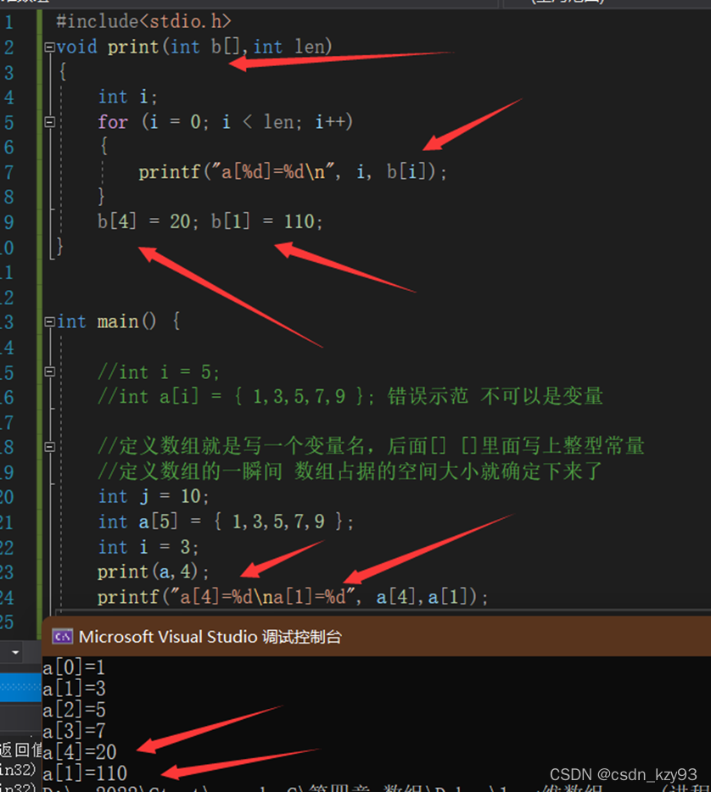Image resolution: width=711 pixels, height=792 pixels.
Task: Click the console icon in the debug console title
Action: click(63, 637)
